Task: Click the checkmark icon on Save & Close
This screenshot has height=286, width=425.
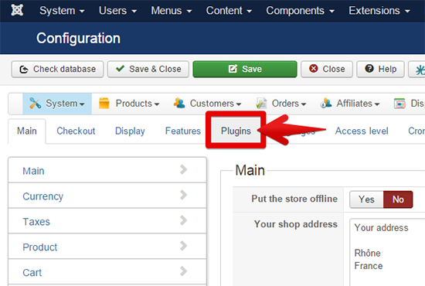Action: point(120,69)
